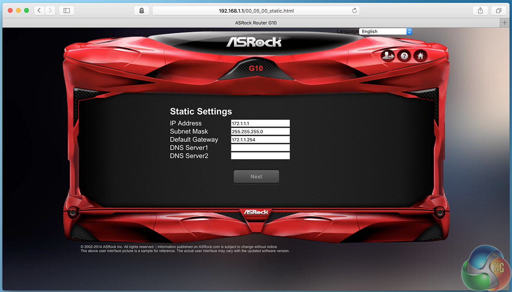Click Safari forward arrow
The width and height of the screenshot is (512, 292).
pos(50,11)
